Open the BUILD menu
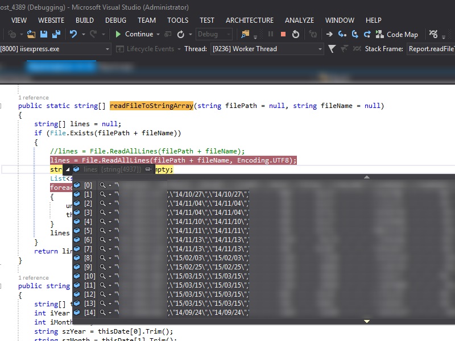The width and height of the screenshot is (455, 341). coord(84,20)
